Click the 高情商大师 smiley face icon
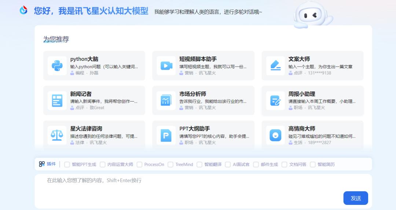Screen dimensions: 396x210 275,135
